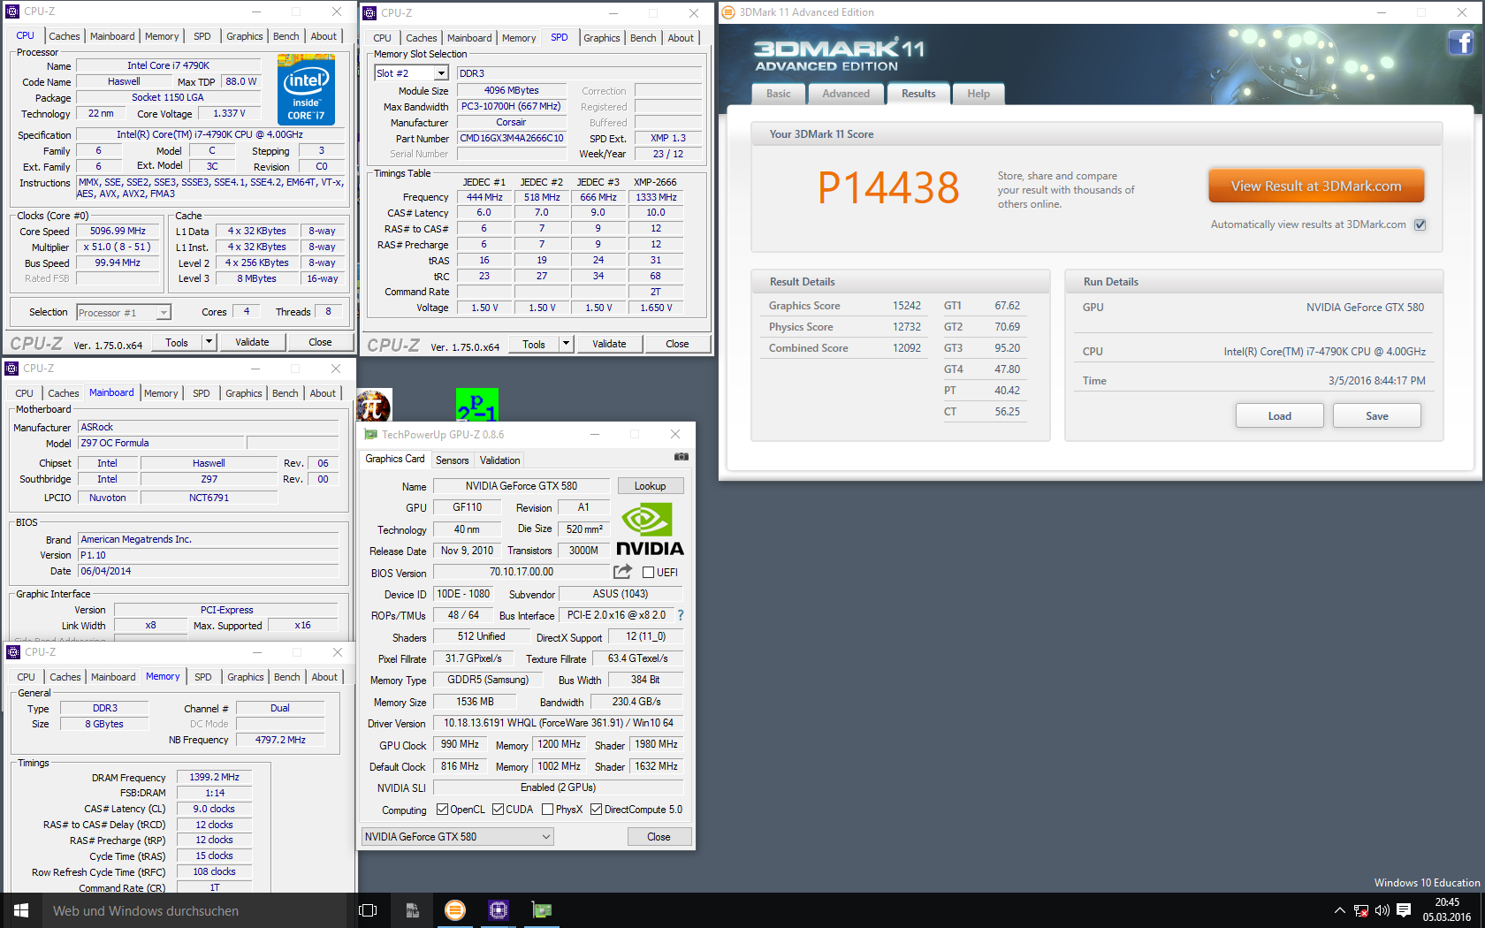
Task: Open the Windows Start menu
Action: click(x=21, y=910)
